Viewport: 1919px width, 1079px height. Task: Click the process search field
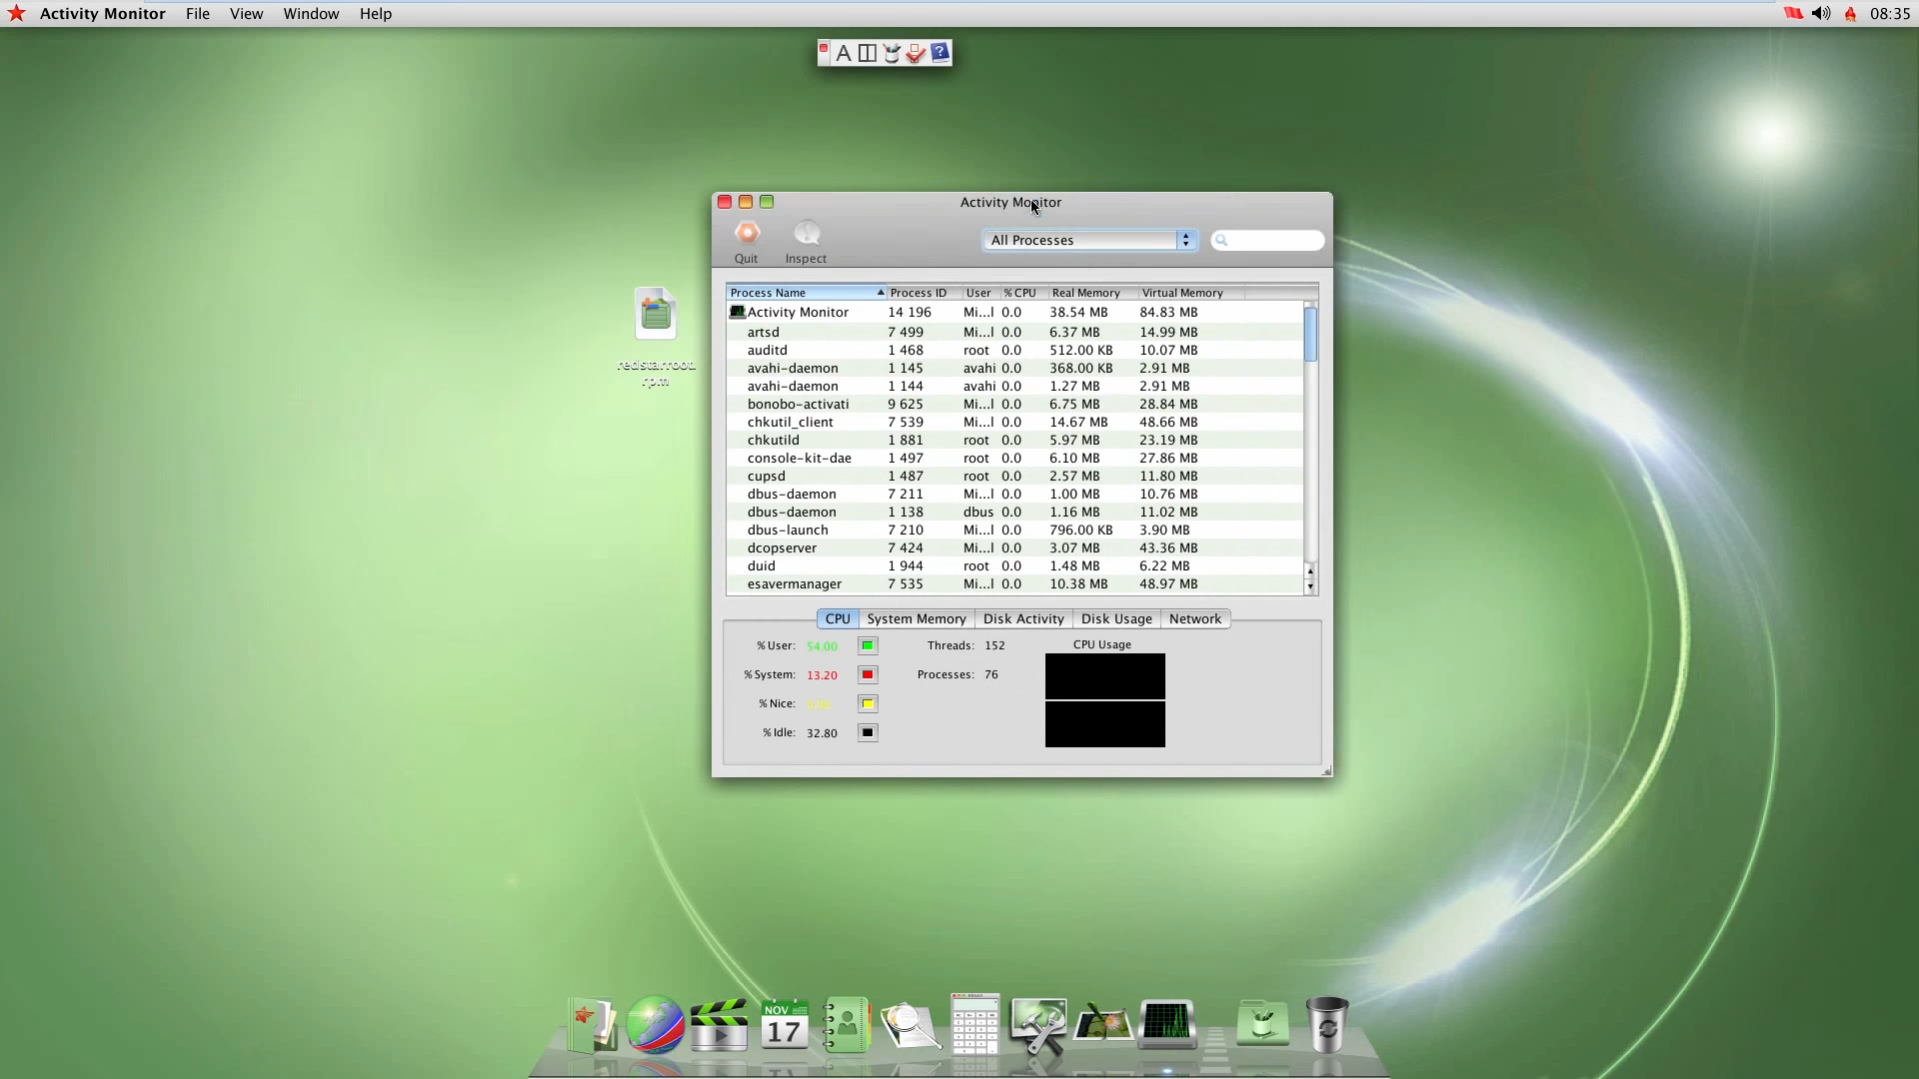(x=1267, y=241)
